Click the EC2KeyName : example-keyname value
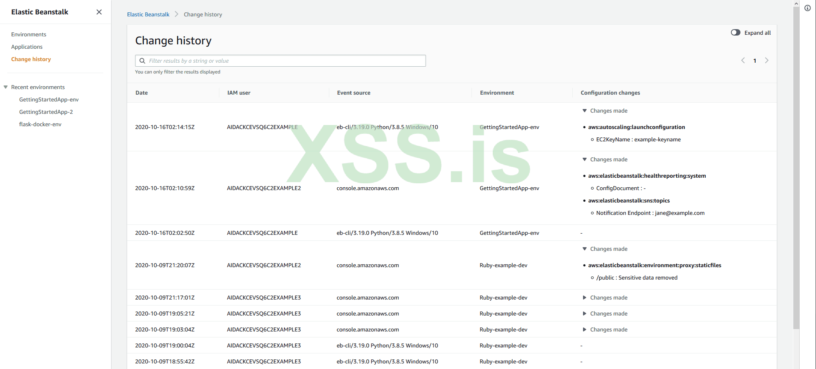 coord(638,139)
